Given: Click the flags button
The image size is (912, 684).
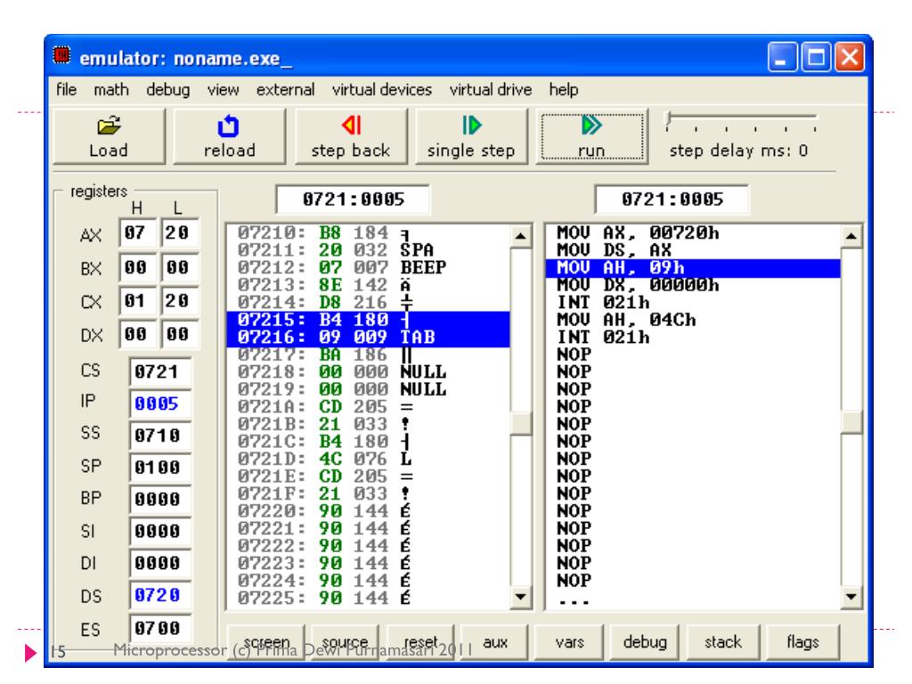Looking at the screenshot, I should coord(802,642).
